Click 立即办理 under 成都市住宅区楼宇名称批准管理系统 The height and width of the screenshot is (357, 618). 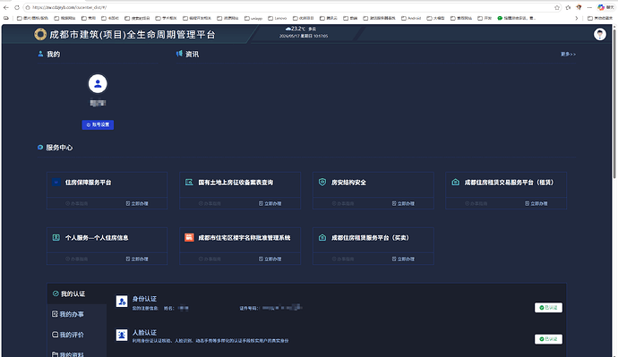click(x=270, y=259)
